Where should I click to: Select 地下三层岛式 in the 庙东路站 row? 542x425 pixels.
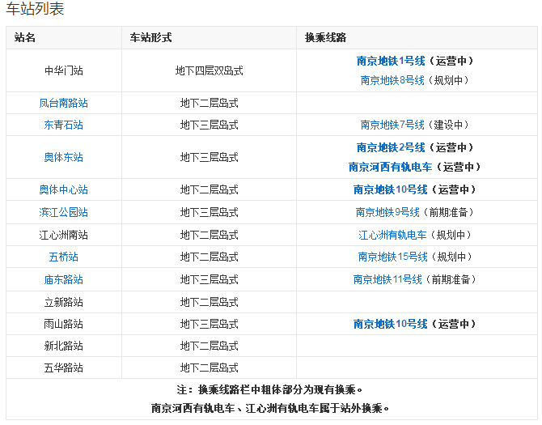coord(210,279)
